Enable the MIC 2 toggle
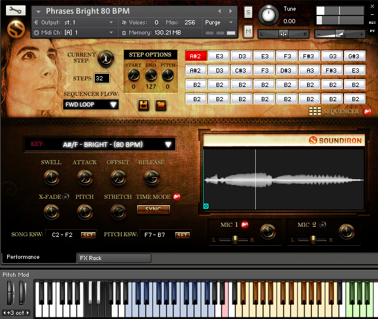Screen dimensions: 378x319 coord(323,224)
